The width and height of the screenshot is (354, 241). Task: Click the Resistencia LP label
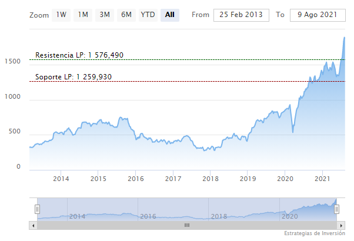pos(79,55)
